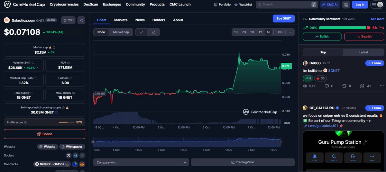The width and height of the screenshot is (386, 172).
Task: Click the Buy GNET button
Action: coord(283,18)
